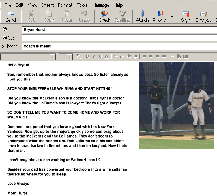Create a hyperlink using the globe icon
The height and width of the screenshot is (196, 217).
coord(179,56)
